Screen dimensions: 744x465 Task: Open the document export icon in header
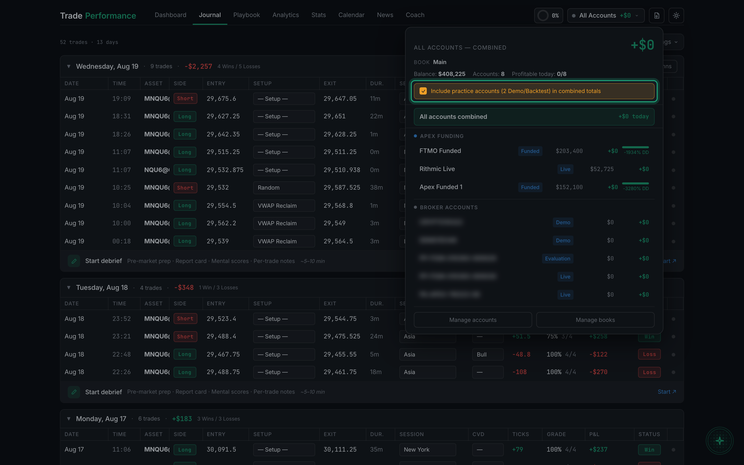(x=657, y=16)
